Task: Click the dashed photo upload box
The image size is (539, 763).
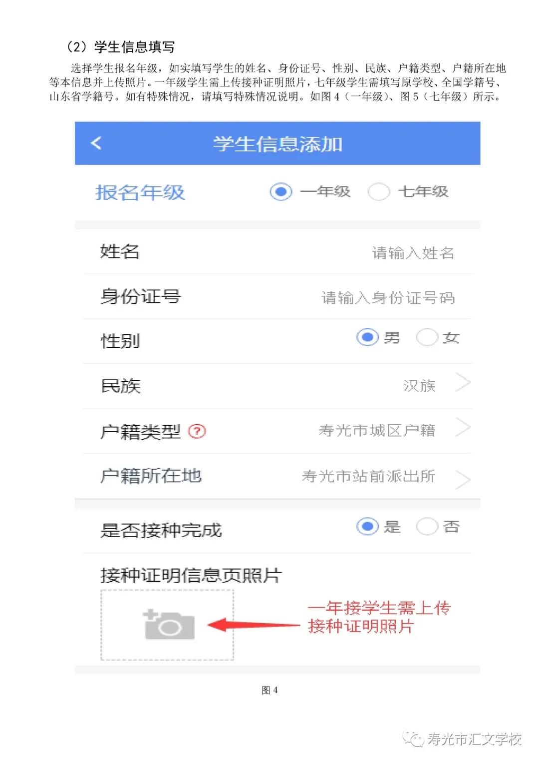Action: coord(167,625)
